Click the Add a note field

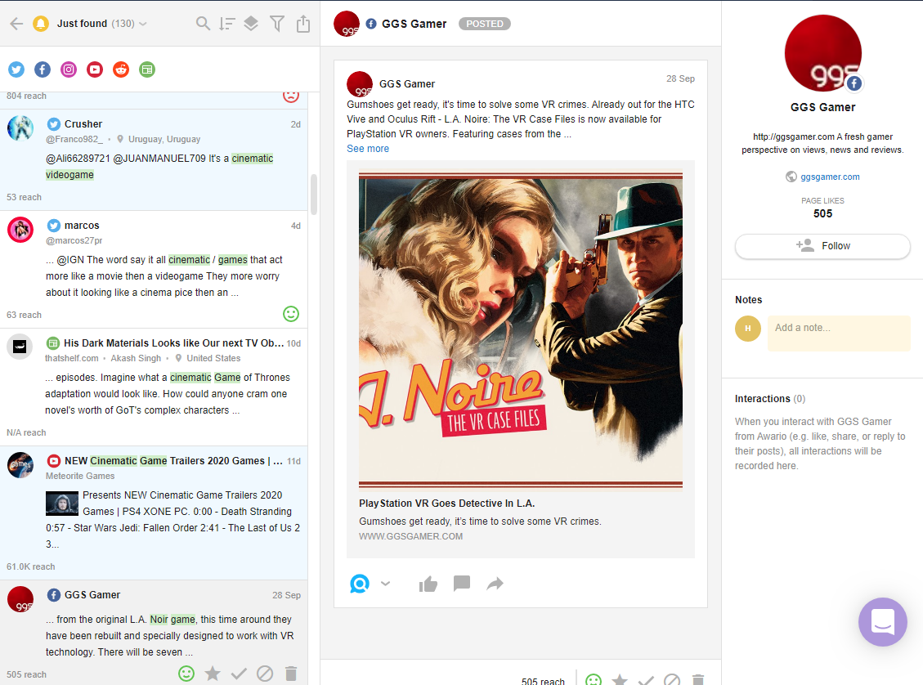pyautogui.click(x=839, y=333)
